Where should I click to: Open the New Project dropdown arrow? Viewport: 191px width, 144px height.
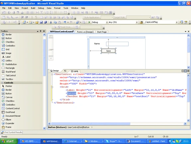(27, 22)
